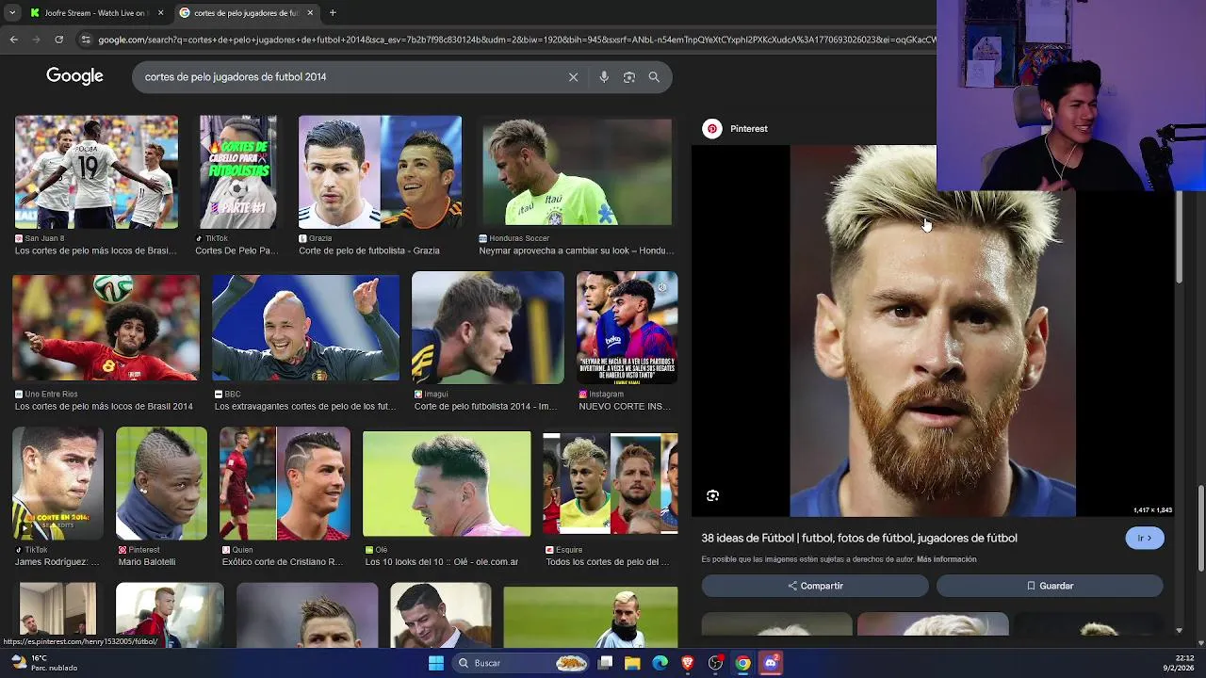Close the cortes de pelo tab
This screenshot has width=1206, height=678.
point(310,13)
